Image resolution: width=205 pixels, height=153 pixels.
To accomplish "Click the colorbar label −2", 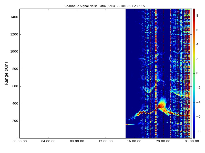I will point(198,88).
